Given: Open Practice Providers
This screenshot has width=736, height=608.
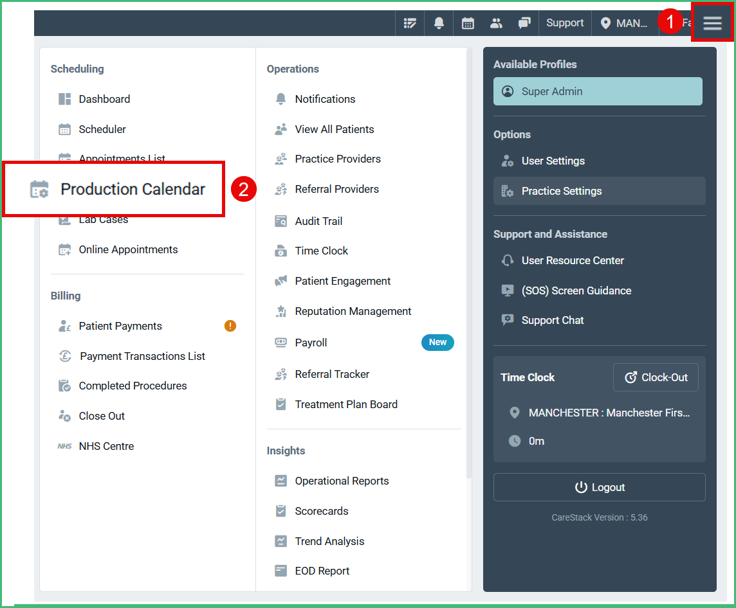Looking at the screenshot, I should click(x=338, y=159).
